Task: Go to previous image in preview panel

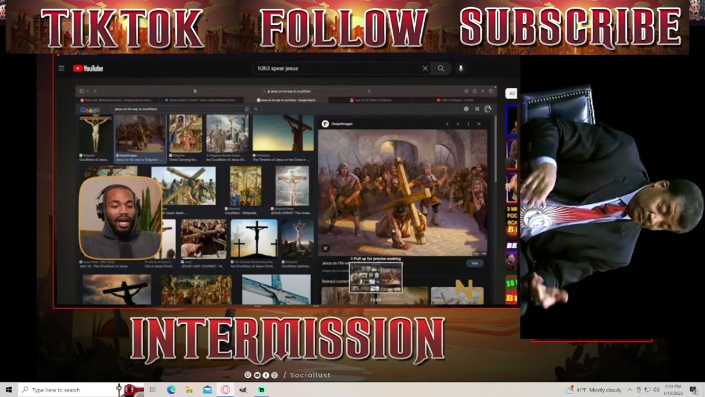Action: 447,124
